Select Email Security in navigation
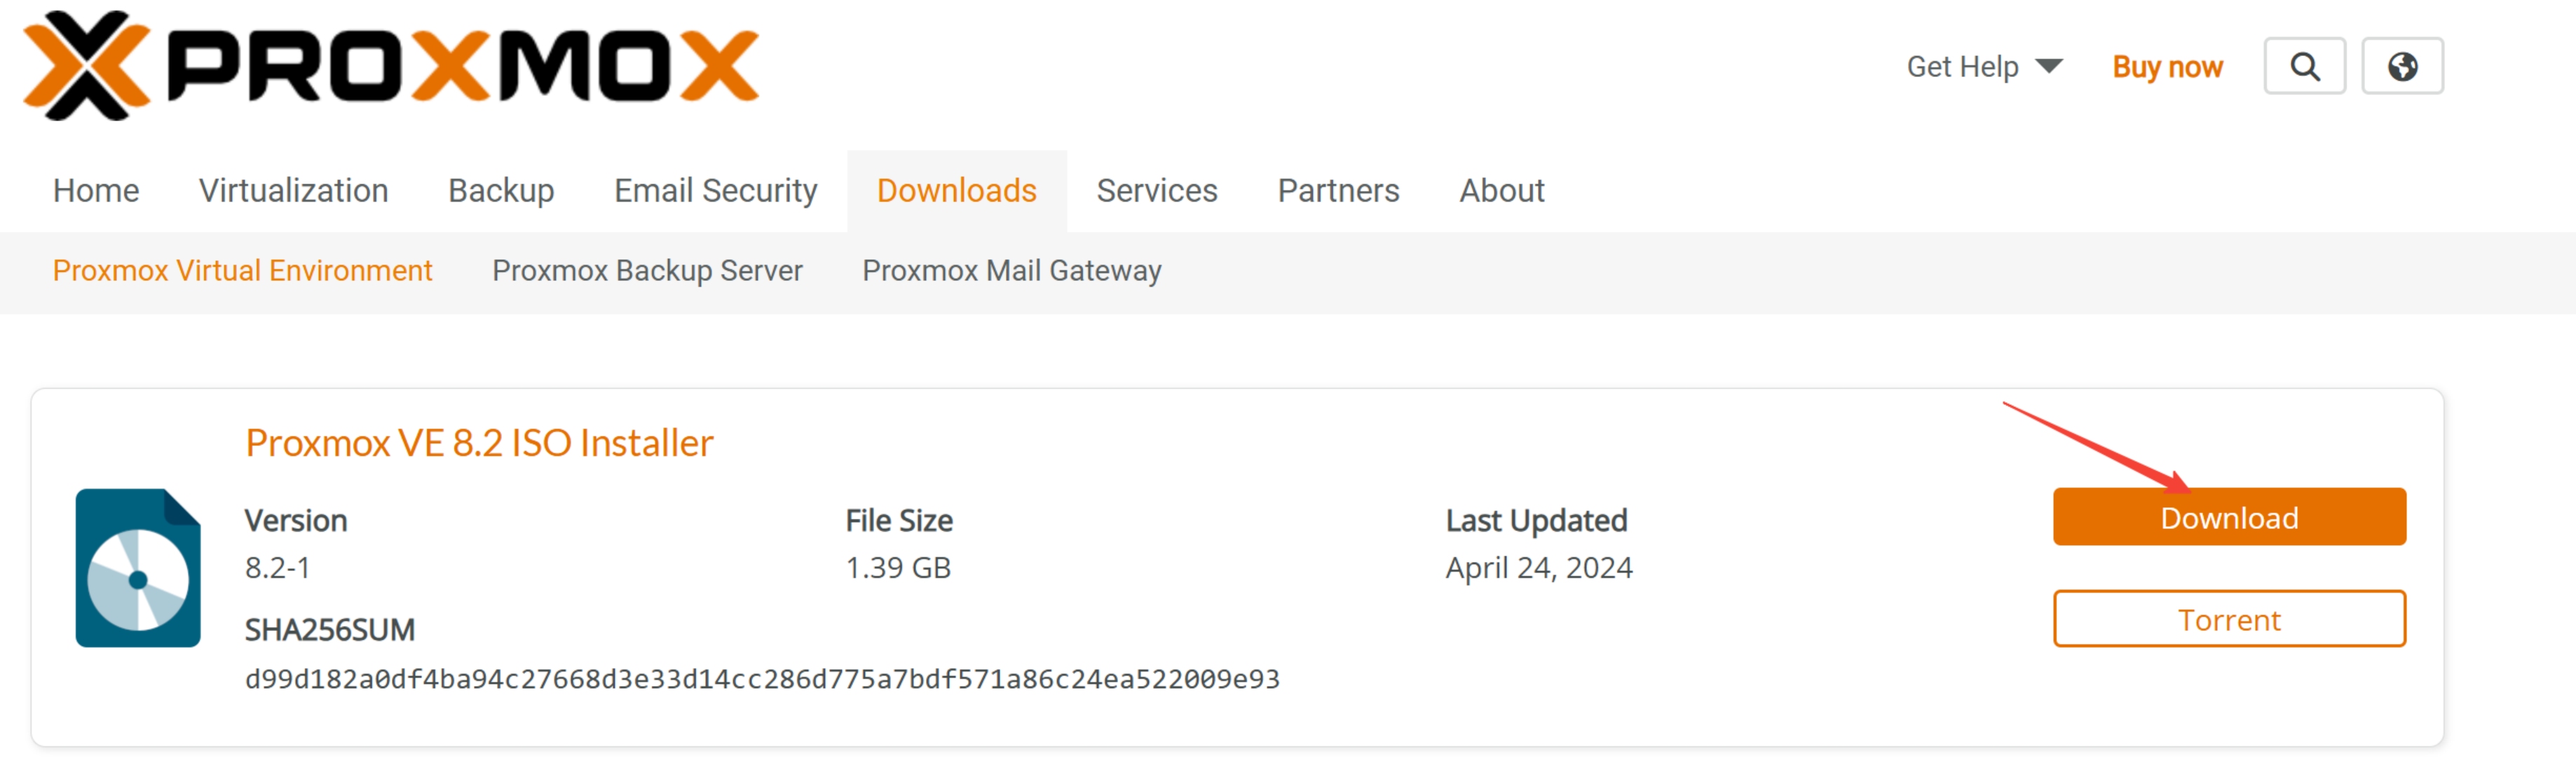 click(715, 190)
